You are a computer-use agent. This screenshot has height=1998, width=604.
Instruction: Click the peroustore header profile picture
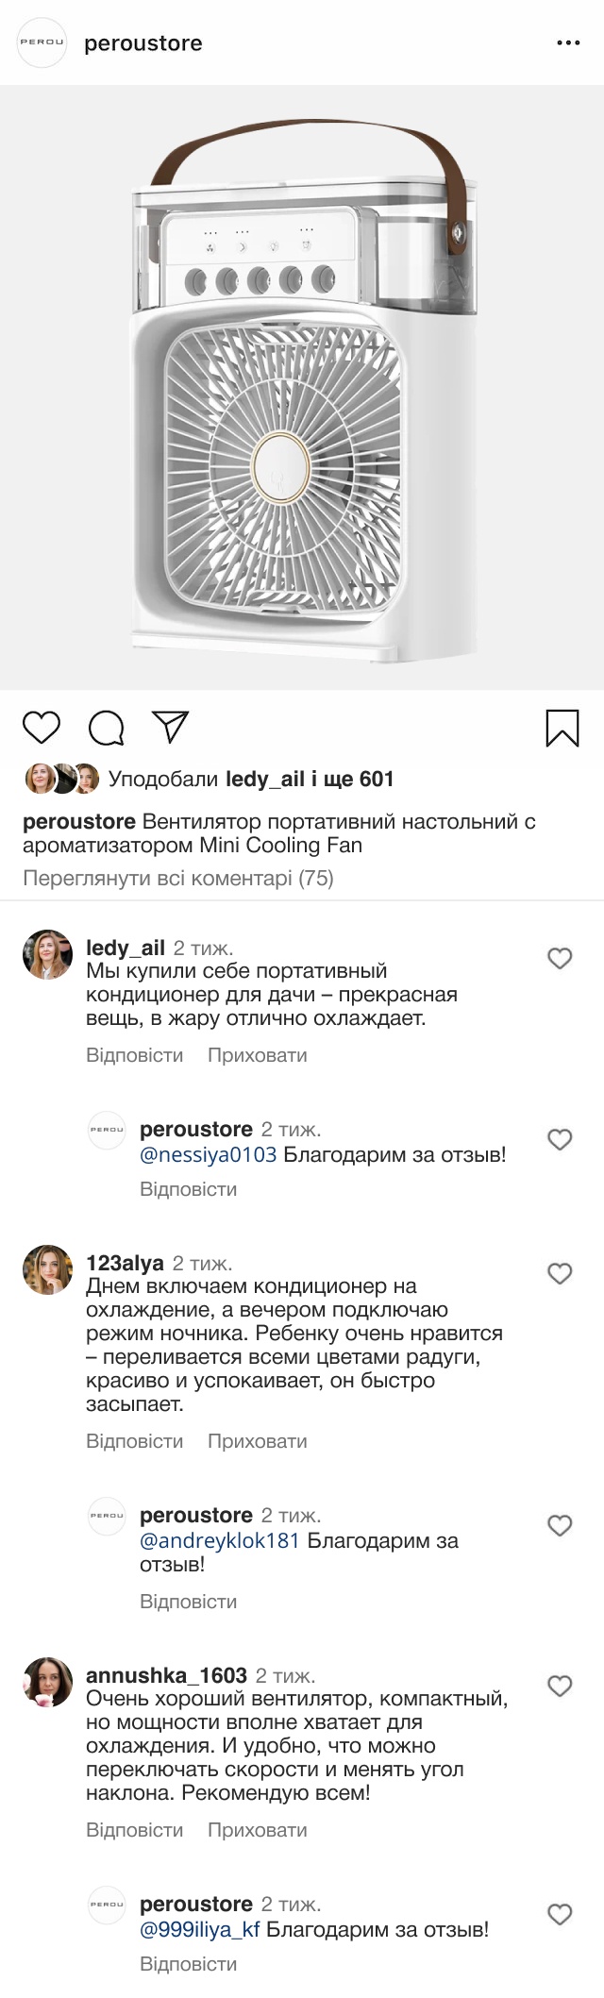tap(42, 42)
